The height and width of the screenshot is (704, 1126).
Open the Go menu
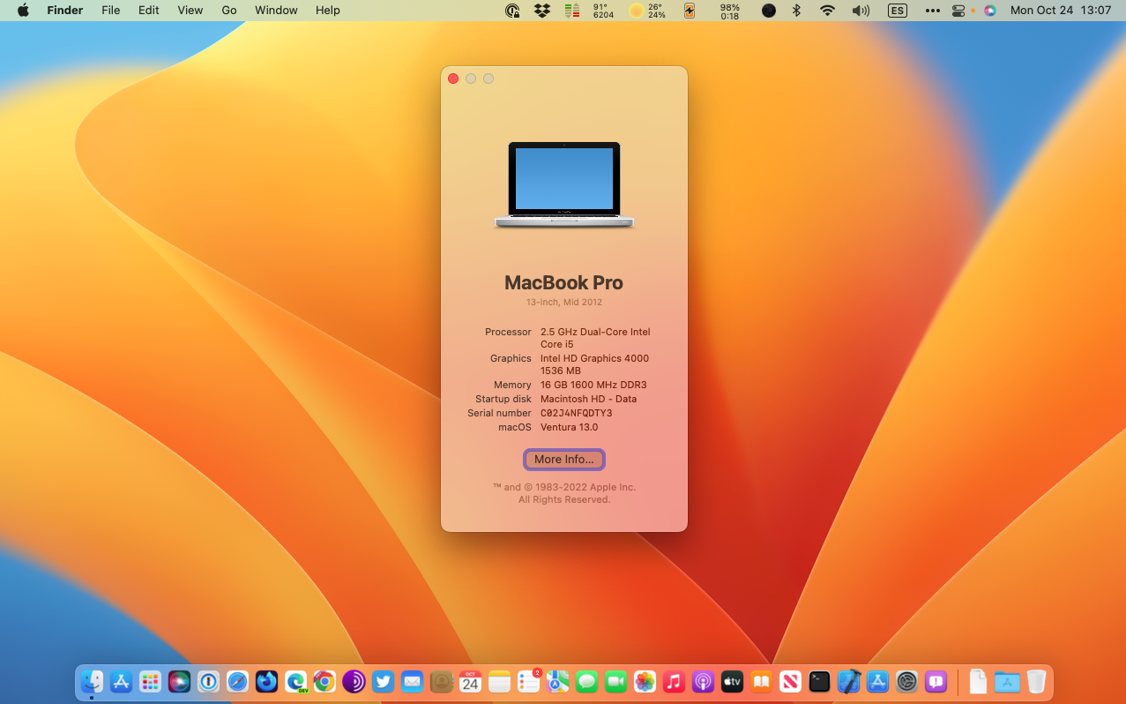[x=229, y=11]
